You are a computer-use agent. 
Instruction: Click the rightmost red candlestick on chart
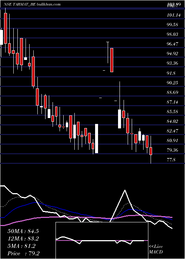pos(151,151)
